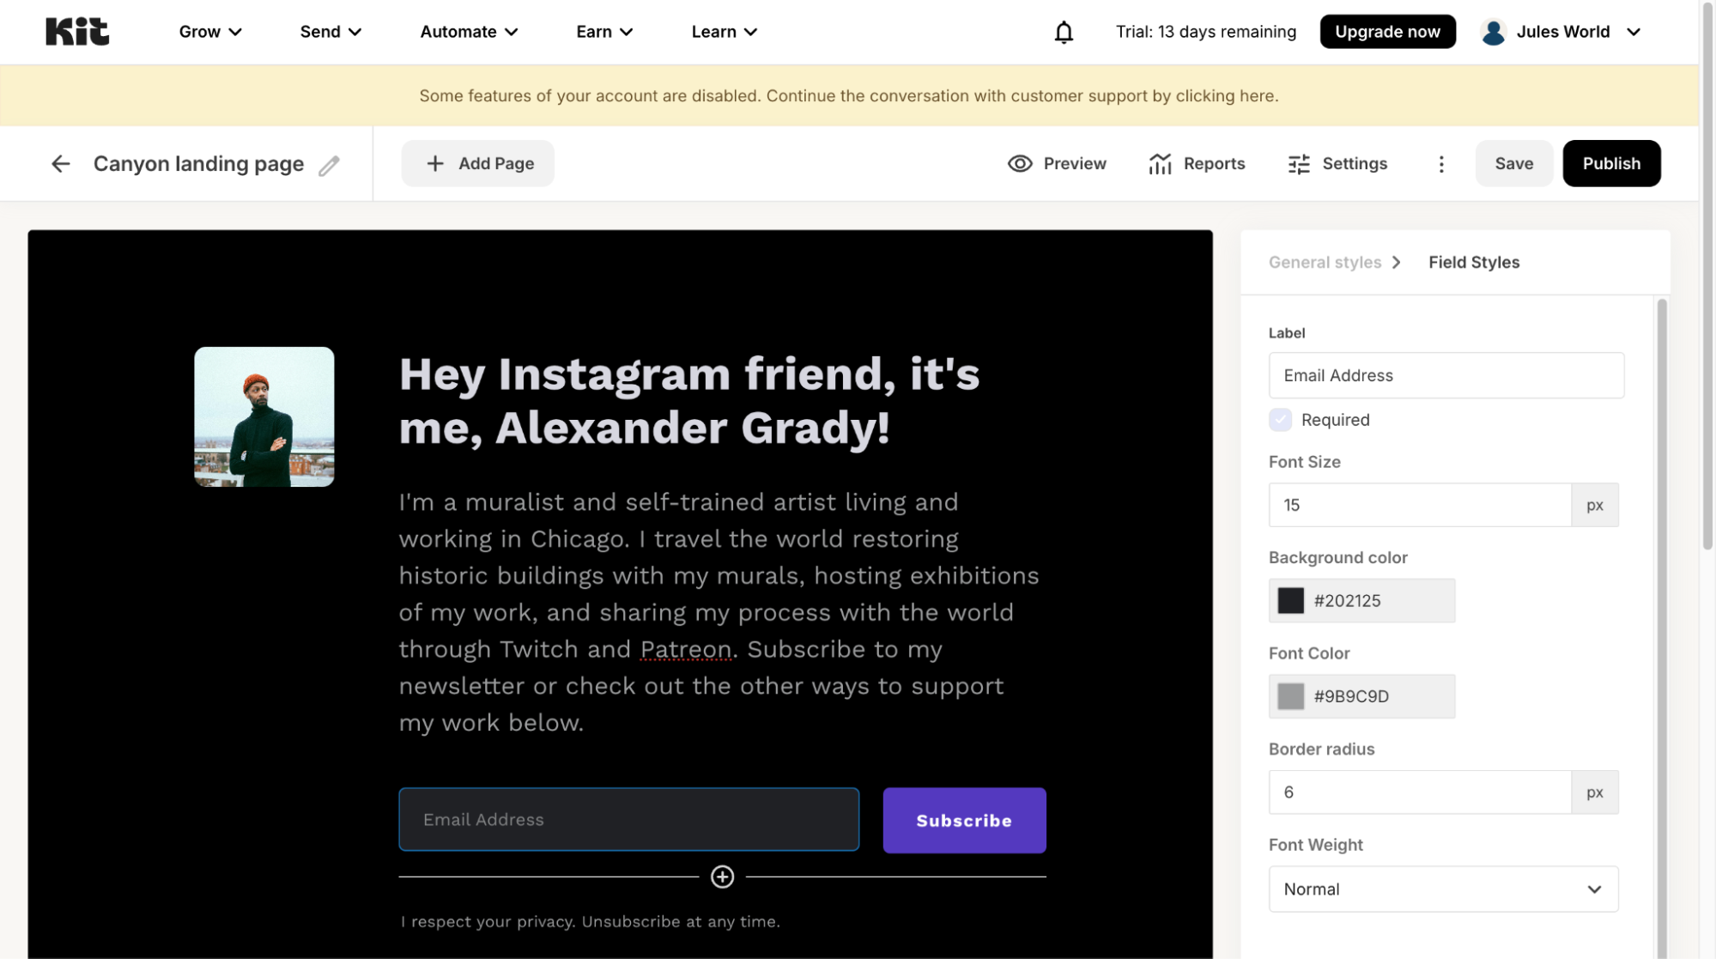Click the plus circle to add field

(722, 877)
